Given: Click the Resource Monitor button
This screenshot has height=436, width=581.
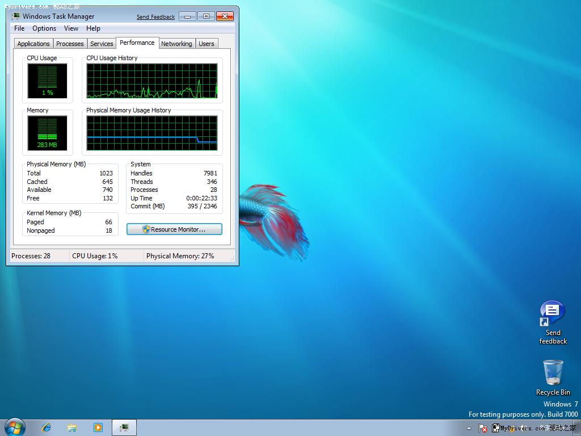Looking at the screenshot, I should 174,229.
